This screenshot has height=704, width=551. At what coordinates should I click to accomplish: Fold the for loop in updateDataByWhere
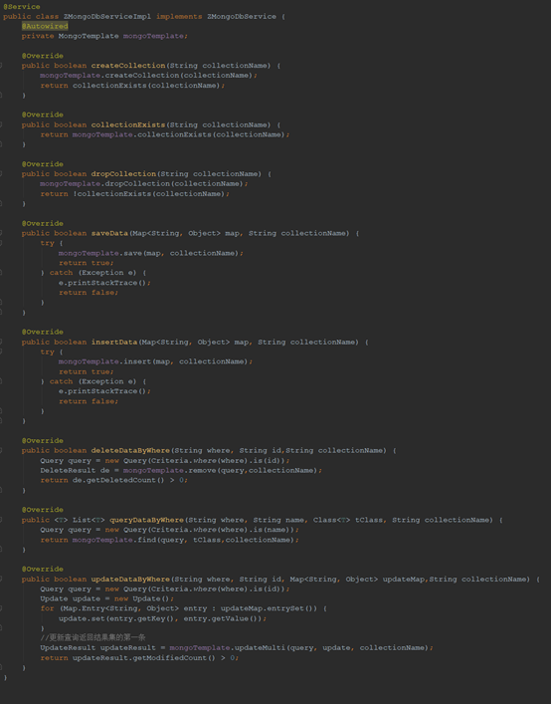[x=1, y=608]
